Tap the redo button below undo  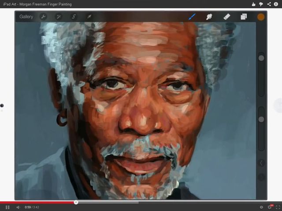[261, 177]
